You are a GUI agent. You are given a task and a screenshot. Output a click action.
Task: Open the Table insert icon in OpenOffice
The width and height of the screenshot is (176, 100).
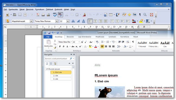[x=111, y=15]
